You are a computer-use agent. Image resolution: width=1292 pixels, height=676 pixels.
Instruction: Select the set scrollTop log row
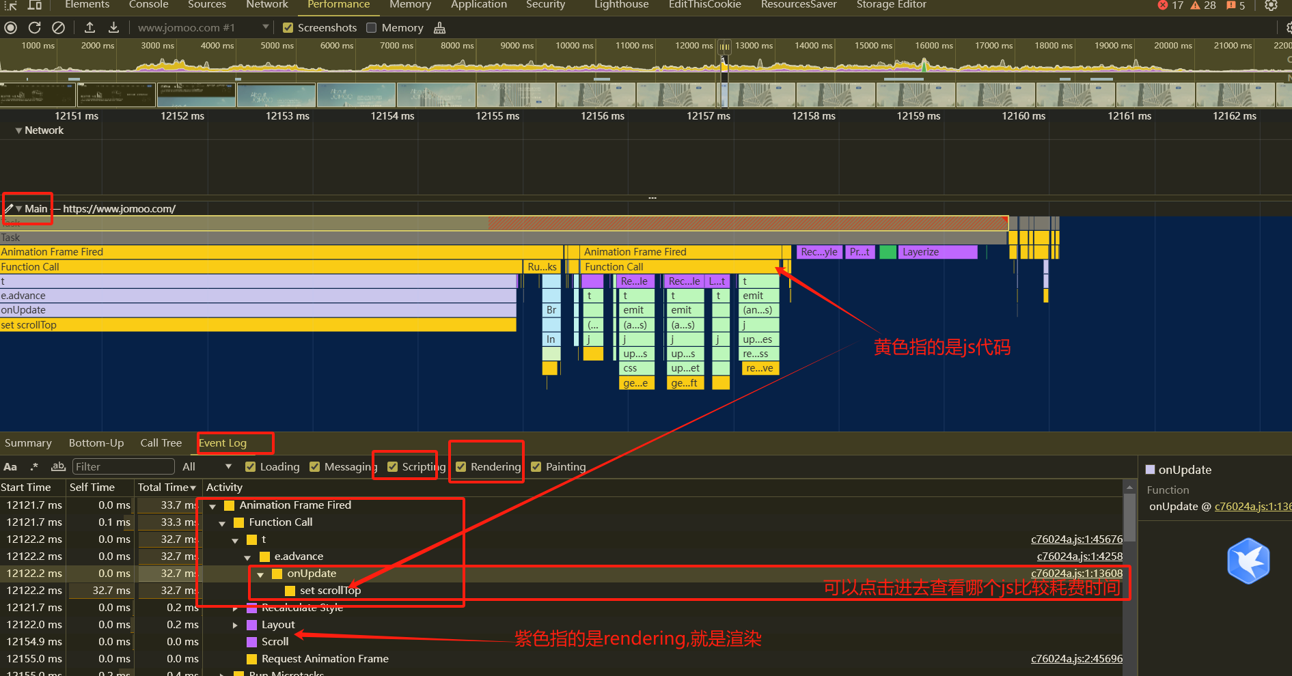click(x=561, y=591)
